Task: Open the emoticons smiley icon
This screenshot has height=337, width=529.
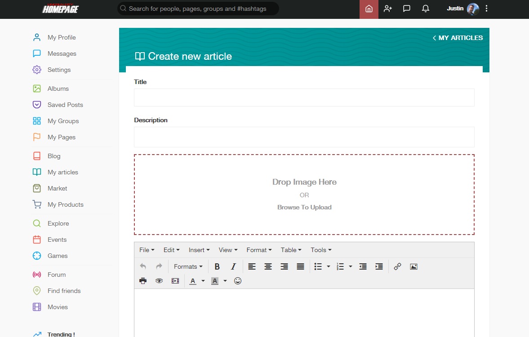Action: [237, 281]
